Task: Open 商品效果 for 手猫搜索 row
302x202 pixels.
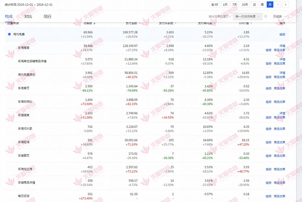Action: pos(279,117)
